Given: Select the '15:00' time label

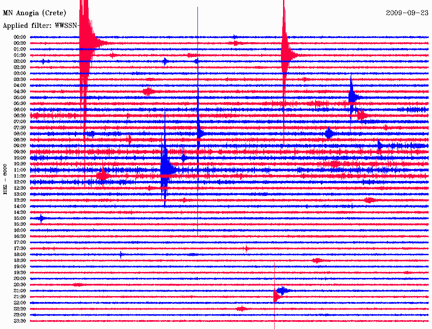Looking at the screenshot, I should [20, 218].
